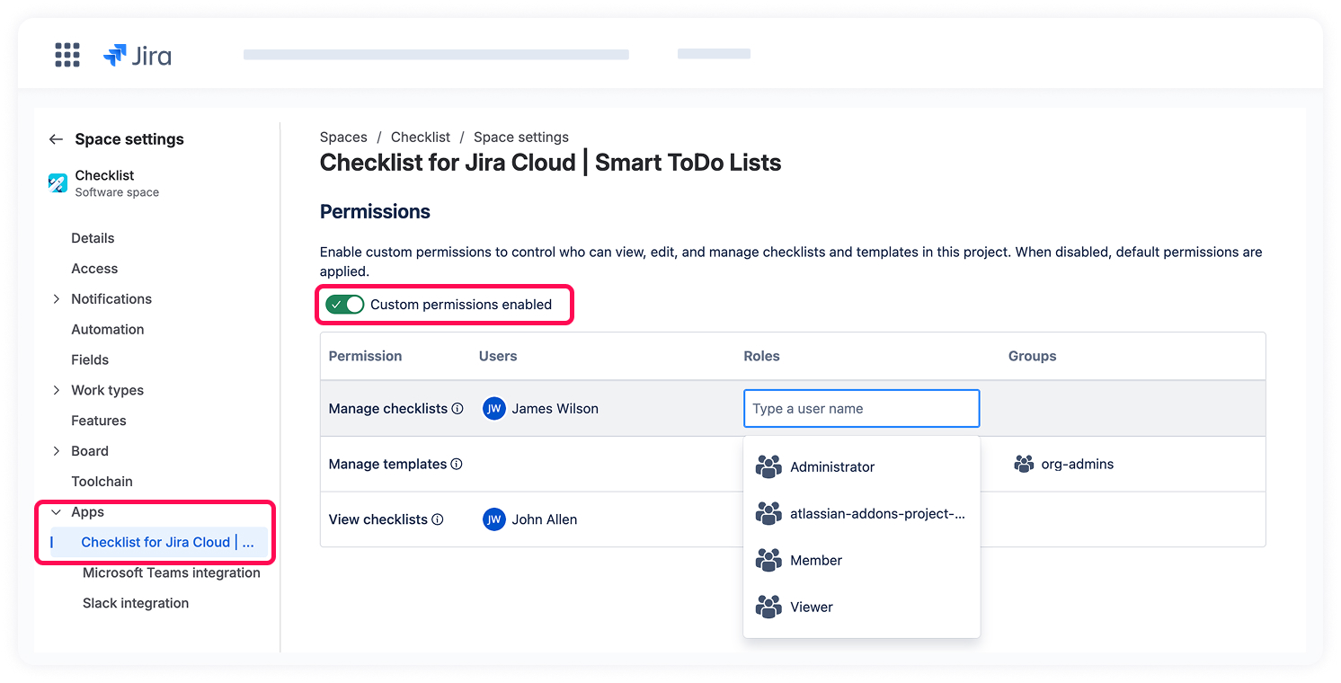Choose the Viewer role option
Viewport: 1341px width, 683px height.
811,608
